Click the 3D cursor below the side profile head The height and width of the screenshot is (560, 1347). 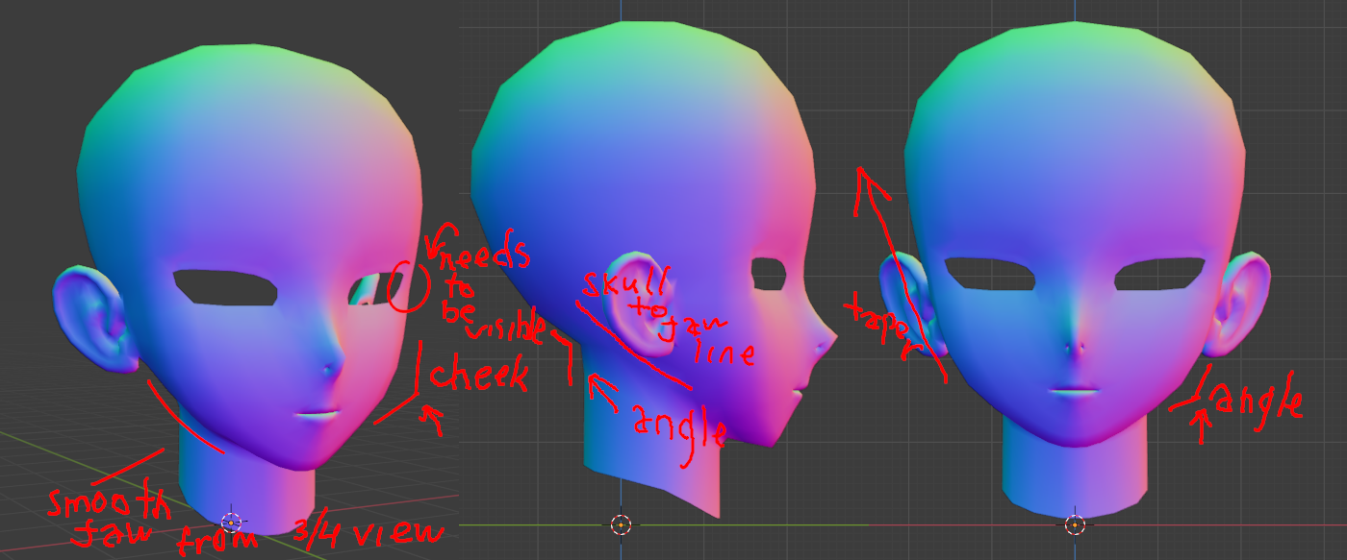pos(621,524)
